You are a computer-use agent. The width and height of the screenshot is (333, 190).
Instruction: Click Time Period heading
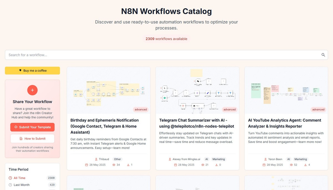click(x=19, y=169)
